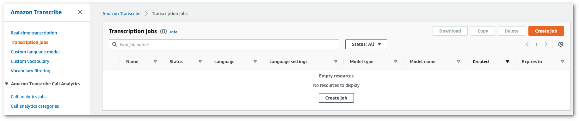
Task: Collapse Amazon Transcribe Call Analytics section
Action: pyautogui.click(x=7, y=84)
